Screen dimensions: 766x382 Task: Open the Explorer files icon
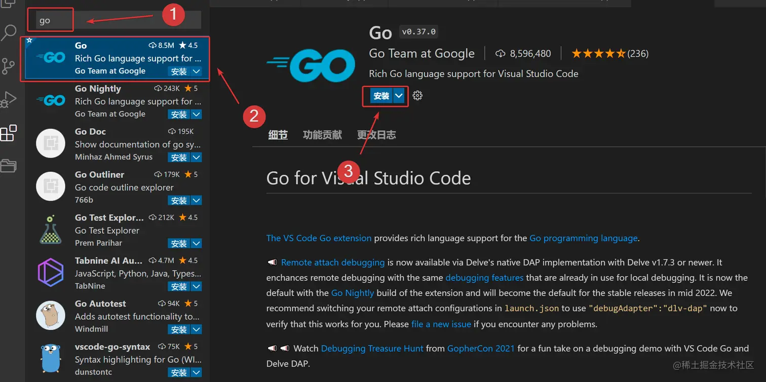(x=8, y=4)
